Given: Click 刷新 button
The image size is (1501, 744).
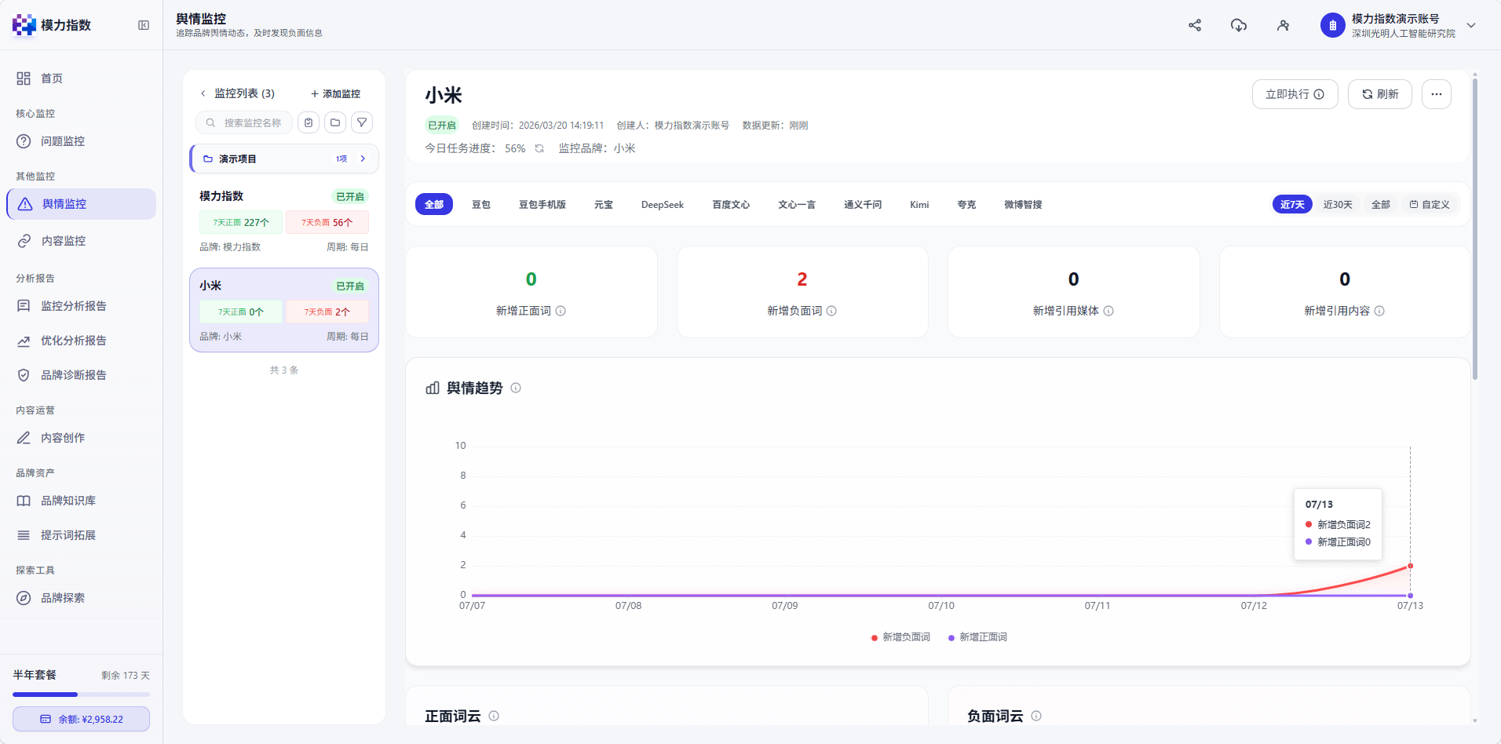Looking at the screenshot, I should pyautogui.click(x=1380, y=94).
